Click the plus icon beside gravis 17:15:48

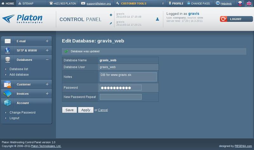pos(111,15)
